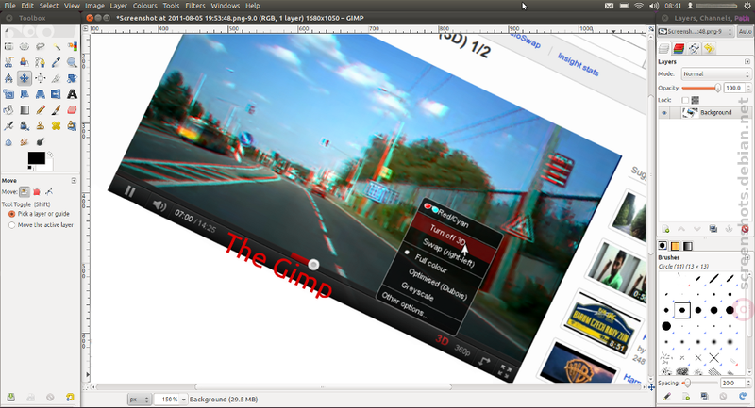Select the Alignment tool

[x=40, y=78]
